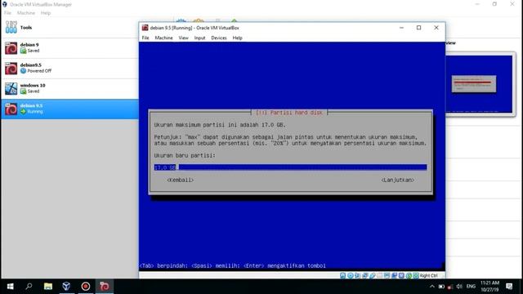Open File menu in VirtualBox Manager
This screenshot has width=523, height=294.
tap(7, 13)
